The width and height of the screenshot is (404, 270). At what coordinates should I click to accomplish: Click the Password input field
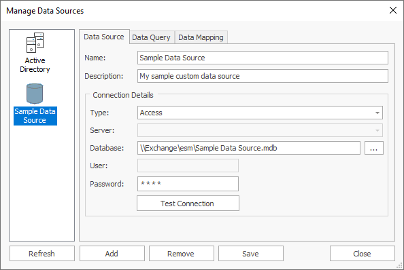click(188, 184)
